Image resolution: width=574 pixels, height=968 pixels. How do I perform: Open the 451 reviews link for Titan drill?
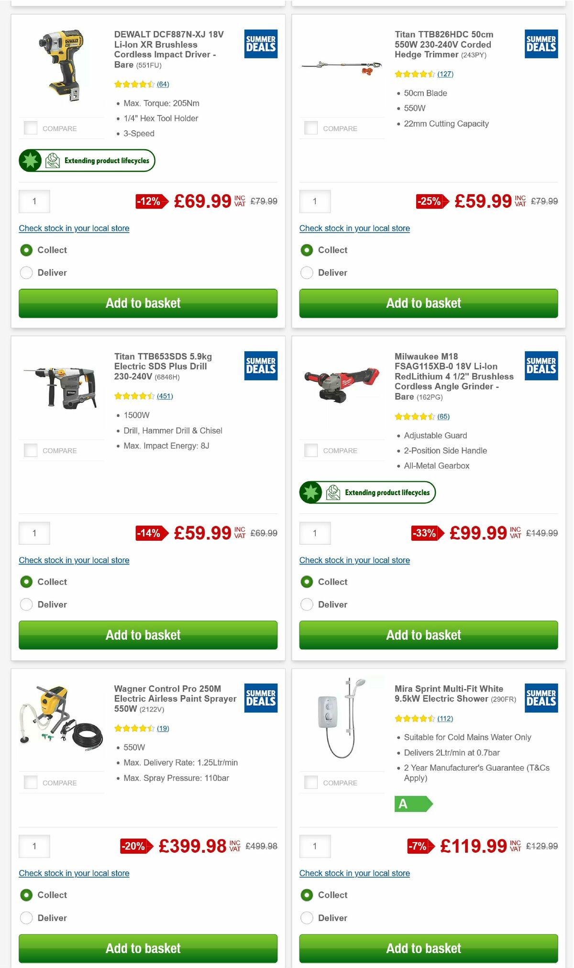165,396
